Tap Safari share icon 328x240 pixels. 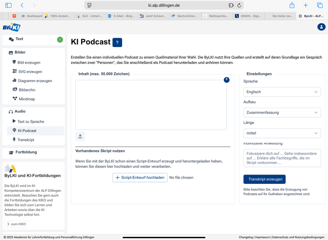click(x=292, y=5)
